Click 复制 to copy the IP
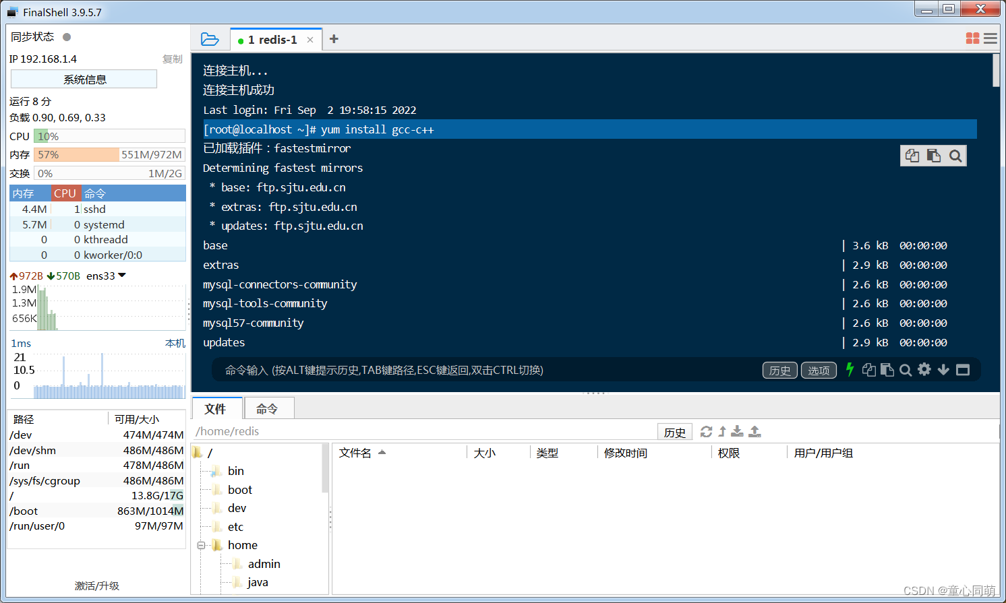The image size is (1006, 603). [x=173, y=59]
